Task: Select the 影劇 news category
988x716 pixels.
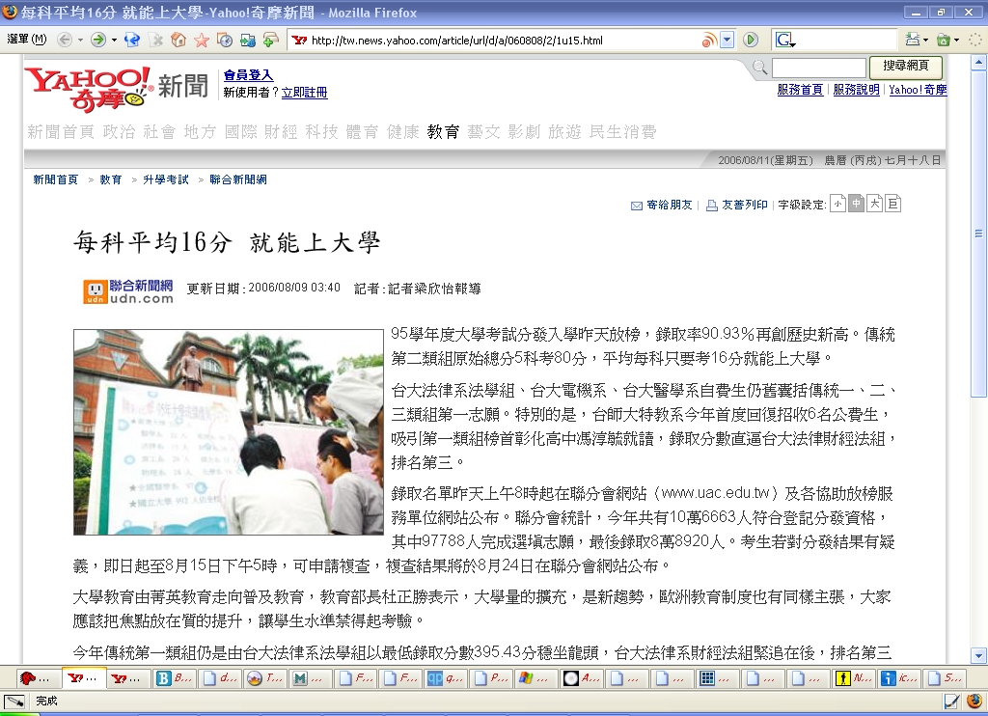Action: tap(524, 132)
